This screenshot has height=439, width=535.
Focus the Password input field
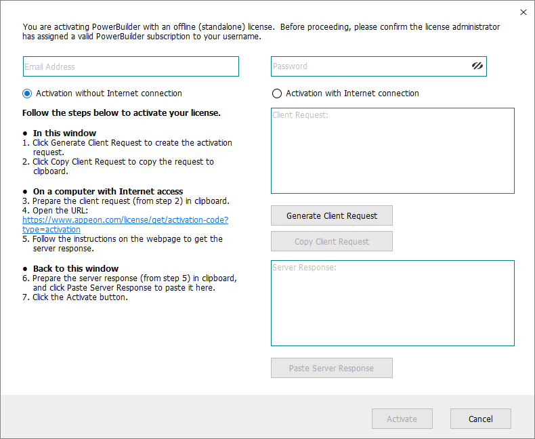[369, 66]
